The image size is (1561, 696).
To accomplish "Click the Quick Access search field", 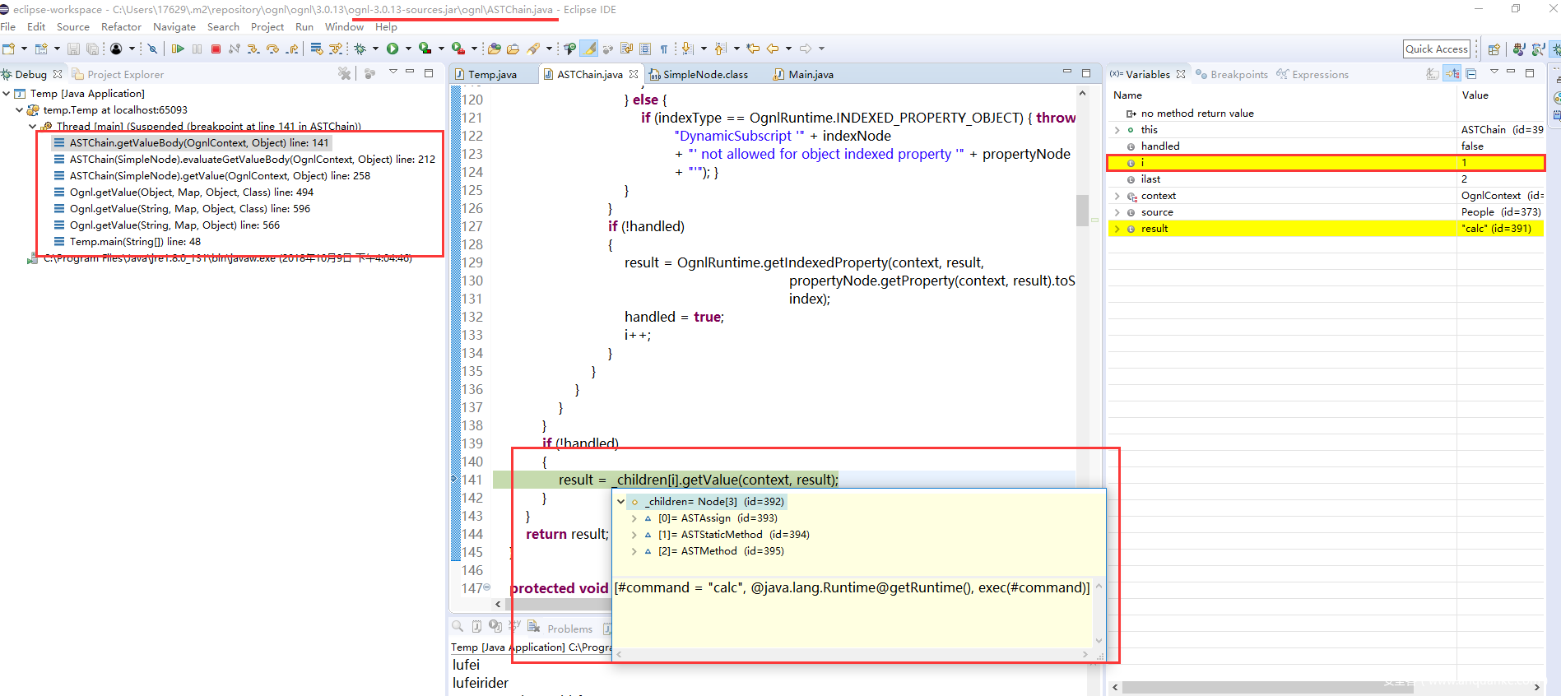I will coord(1436,49).
